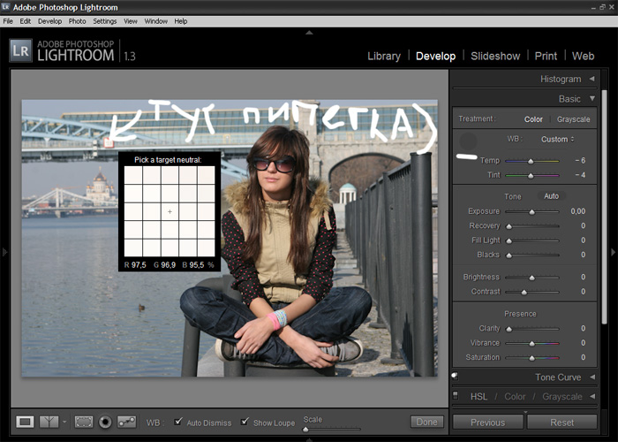Image resolution: width=618 pixels, height=442 pixels.
Task: Uncheck the Auto Dismiss checkbox
Action: coord(178,422)
